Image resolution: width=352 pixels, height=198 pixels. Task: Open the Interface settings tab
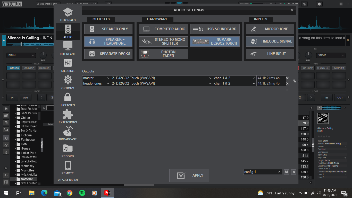coord(68,48)
